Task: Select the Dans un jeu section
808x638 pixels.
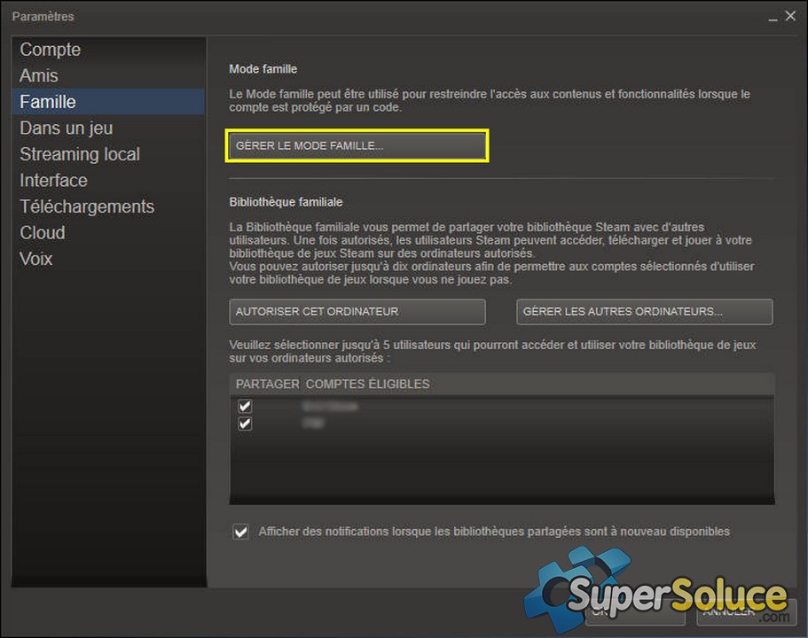Action: coord(66,128)
